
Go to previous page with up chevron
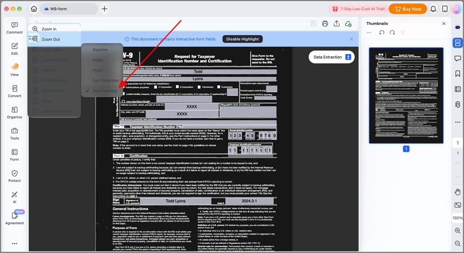click(457, 164)
